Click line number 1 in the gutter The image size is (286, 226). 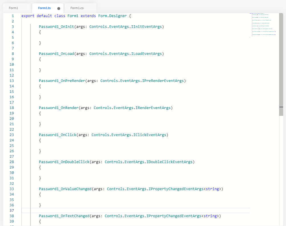(x=13, y=16)
